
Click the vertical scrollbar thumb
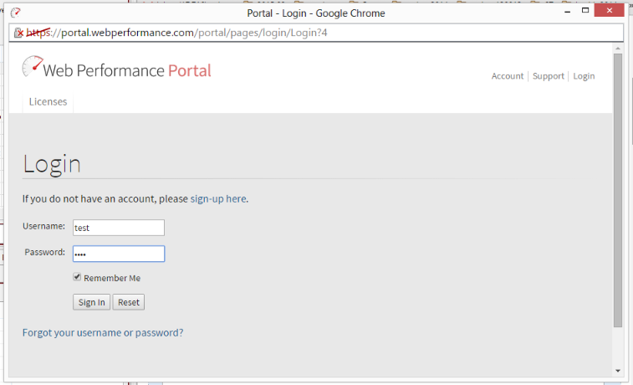tap(618, 190)
